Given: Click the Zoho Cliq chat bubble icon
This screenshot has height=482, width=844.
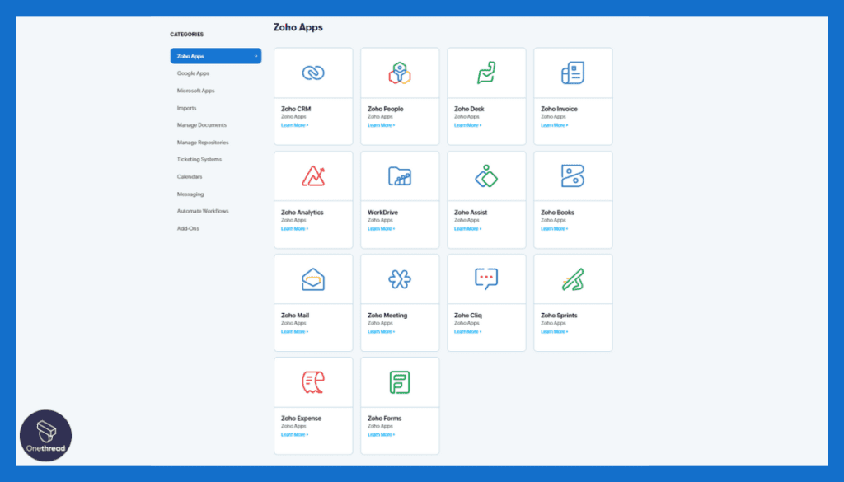Looking at the screenshot, I should pyautogui.click(x=486, y=279).
